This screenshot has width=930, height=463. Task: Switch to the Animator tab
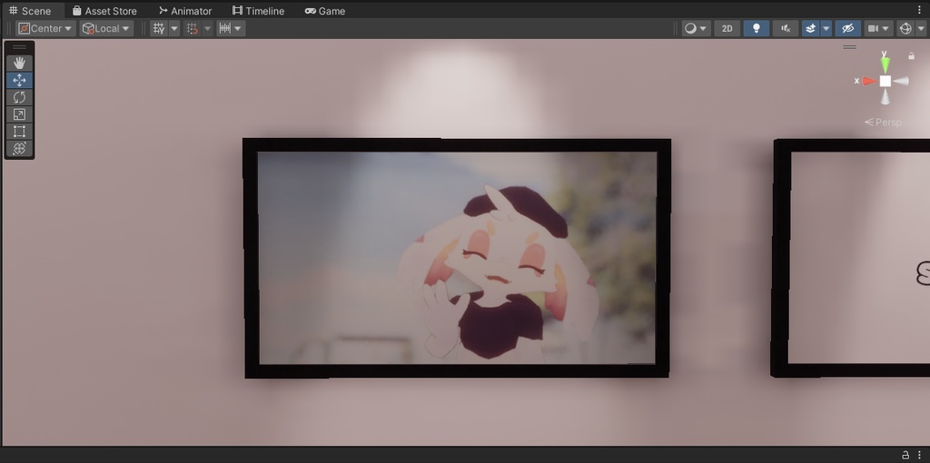(185, 11)
